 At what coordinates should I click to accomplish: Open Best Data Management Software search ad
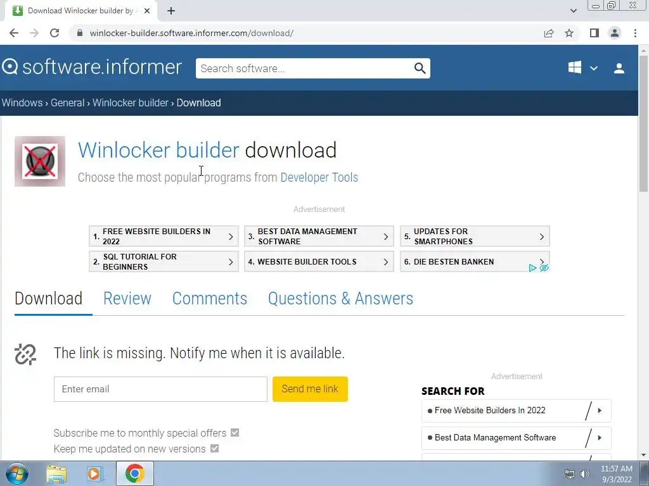[x=516, y=438]
